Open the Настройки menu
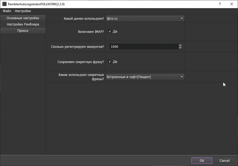The image size is (238, 166). 23,11
